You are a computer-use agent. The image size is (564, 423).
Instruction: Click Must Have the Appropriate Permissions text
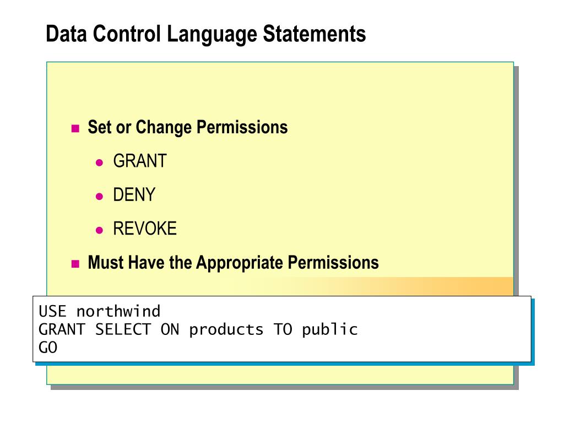(234, 263)
